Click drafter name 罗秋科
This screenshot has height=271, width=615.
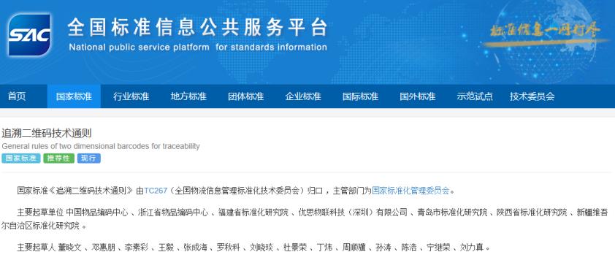[229, 248]
